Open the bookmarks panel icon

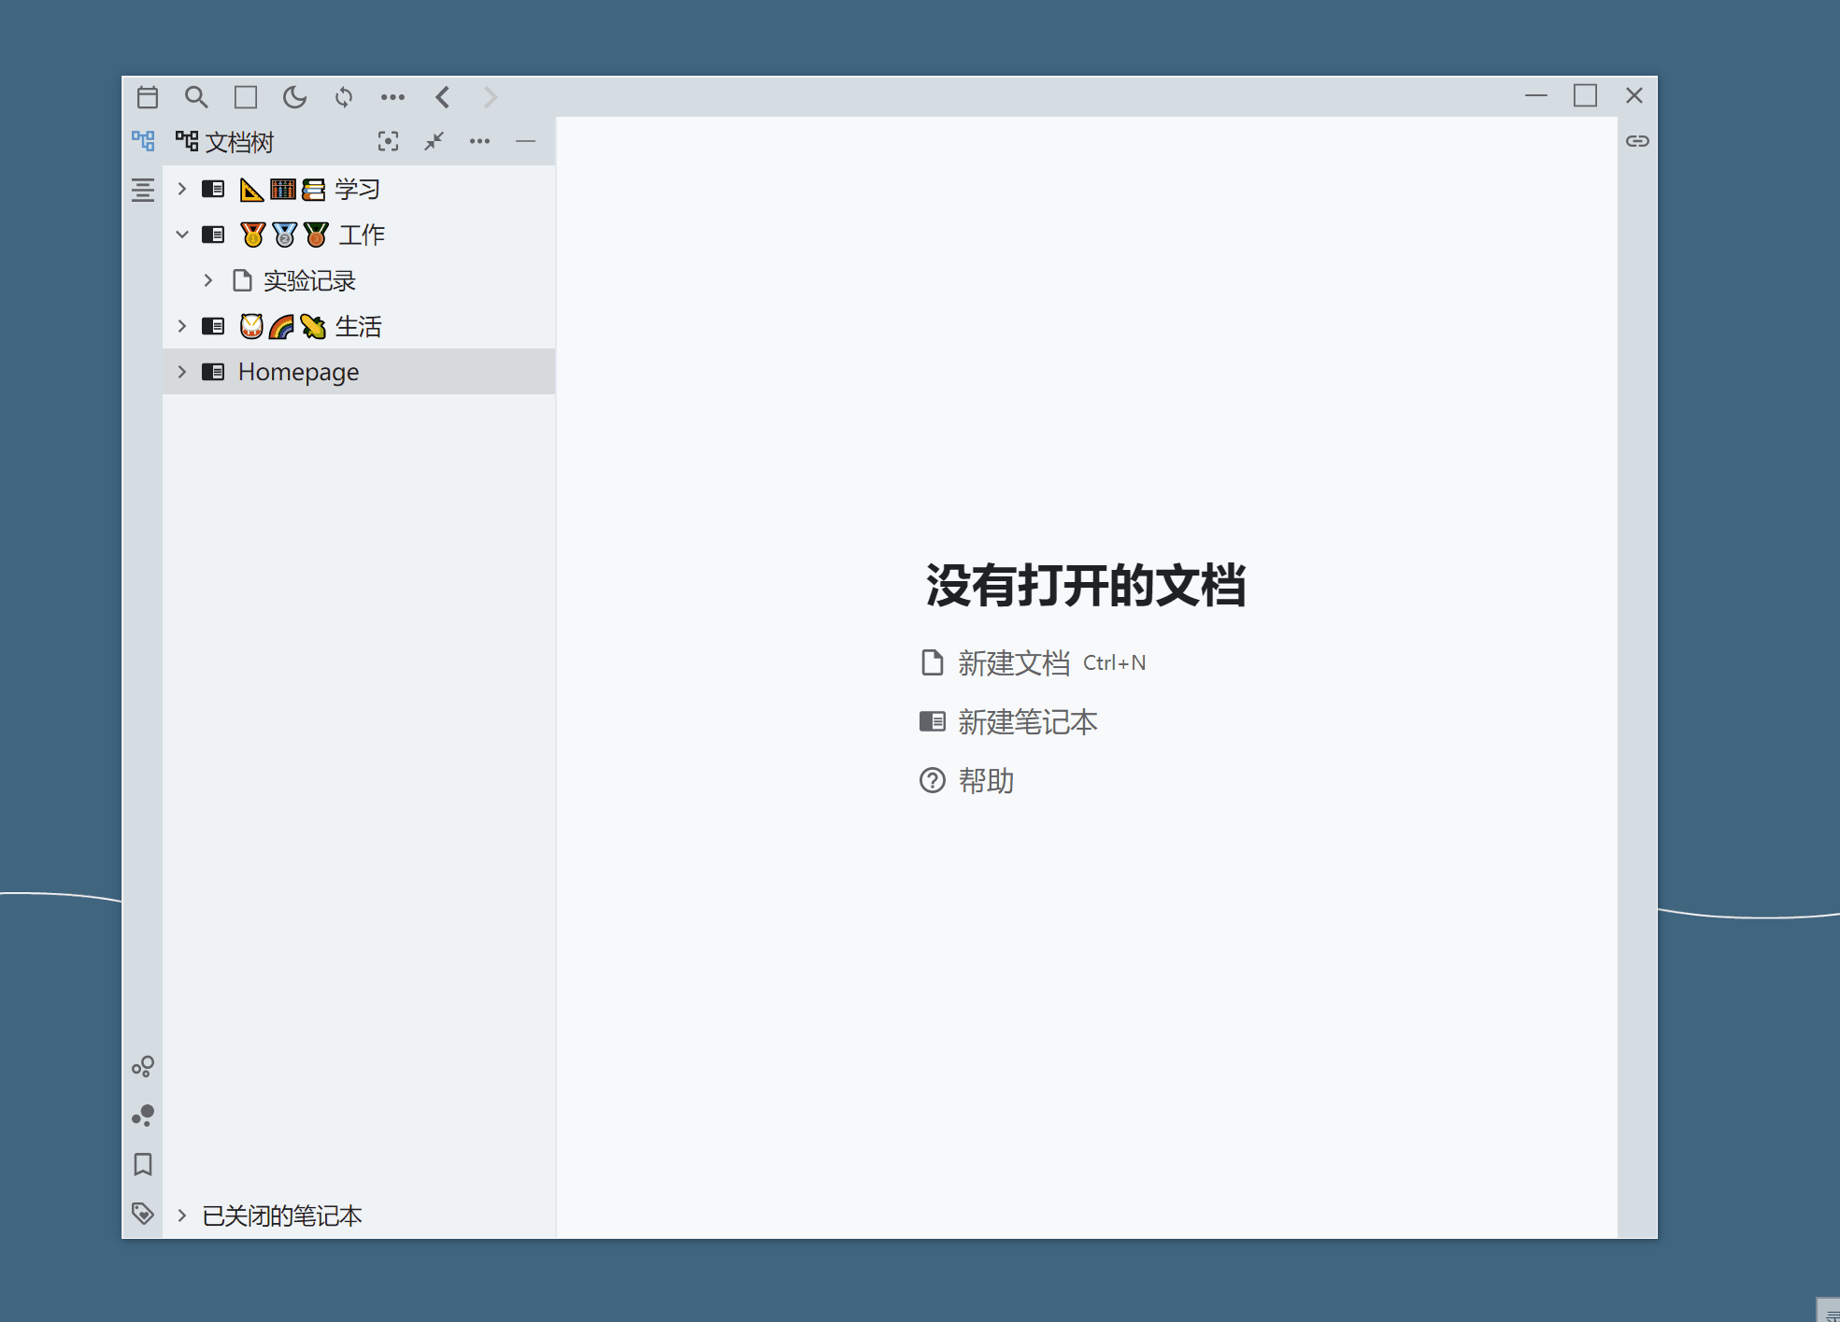coord(143,1164)
